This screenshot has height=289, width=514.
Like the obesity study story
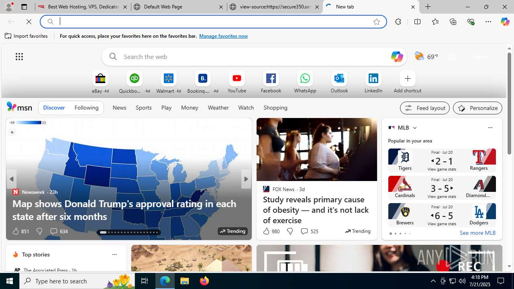pyautogui.click(x=266, y=231)
